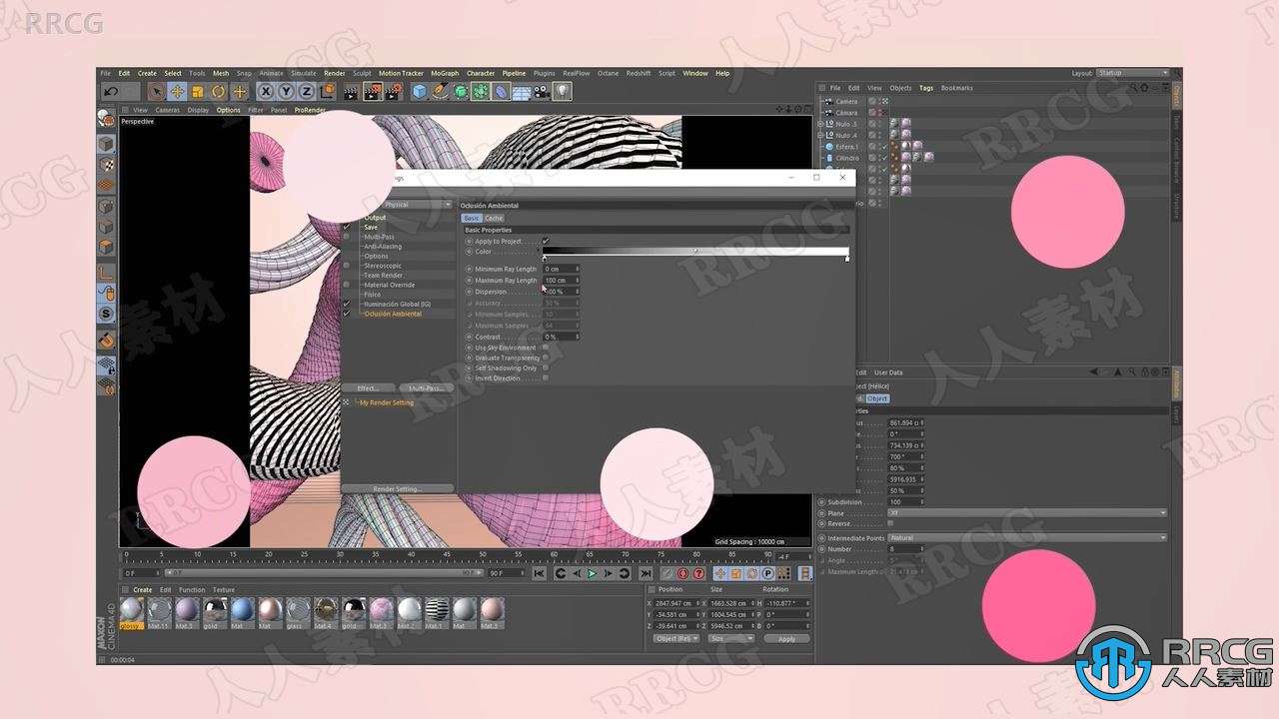Toggle the X axis lock
The image size is (1279, 719).
pos(266,92)
